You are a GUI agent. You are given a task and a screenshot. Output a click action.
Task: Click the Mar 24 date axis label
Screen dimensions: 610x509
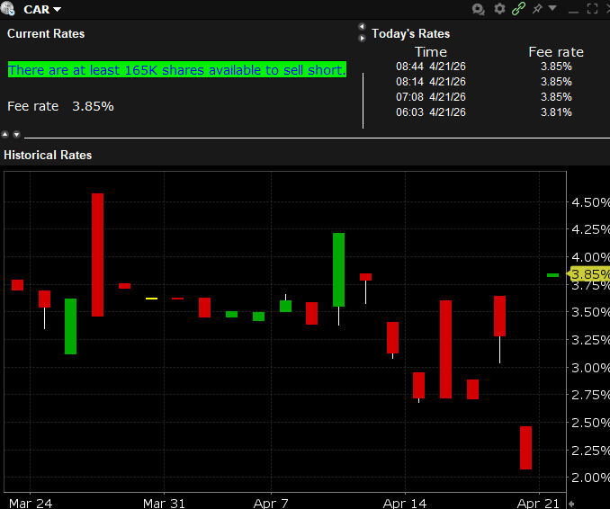(31, 504)
